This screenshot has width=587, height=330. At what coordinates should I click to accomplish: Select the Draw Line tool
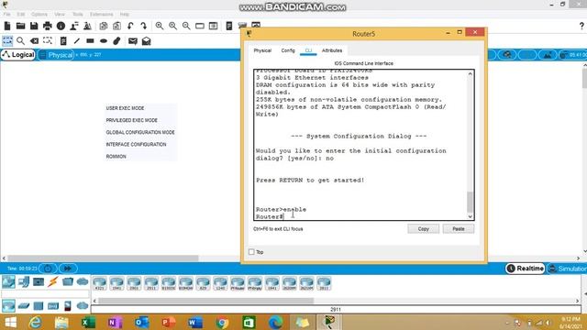77,40
